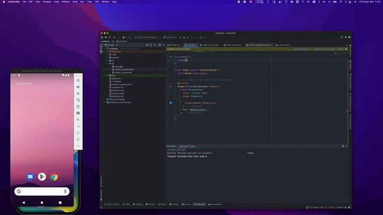The height and width of the screenshot is (215, 383).
Task: Click the Save All toolbar icon
Action: [x=105, y=37]
